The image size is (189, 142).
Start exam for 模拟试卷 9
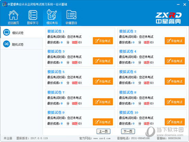pyautogui.click(x=103, y=122)
